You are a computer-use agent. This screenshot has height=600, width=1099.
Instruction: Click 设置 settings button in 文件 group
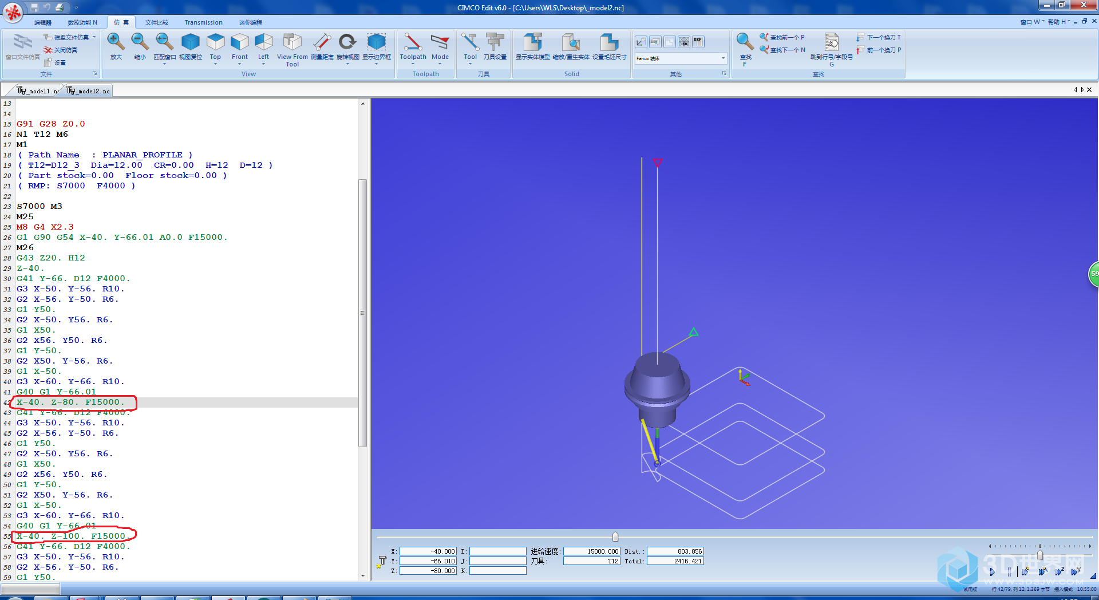[56, 62]
